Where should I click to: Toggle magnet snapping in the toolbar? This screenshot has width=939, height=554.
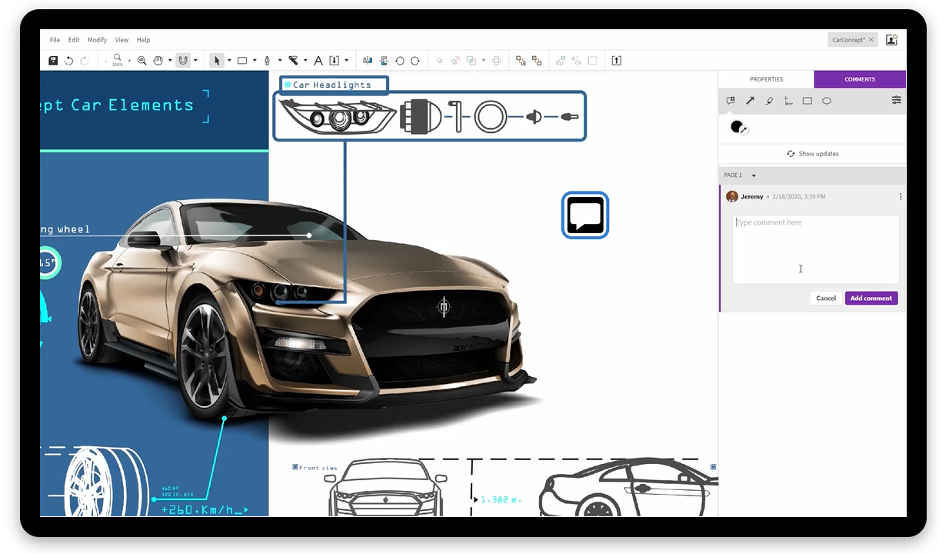[182, 60]
